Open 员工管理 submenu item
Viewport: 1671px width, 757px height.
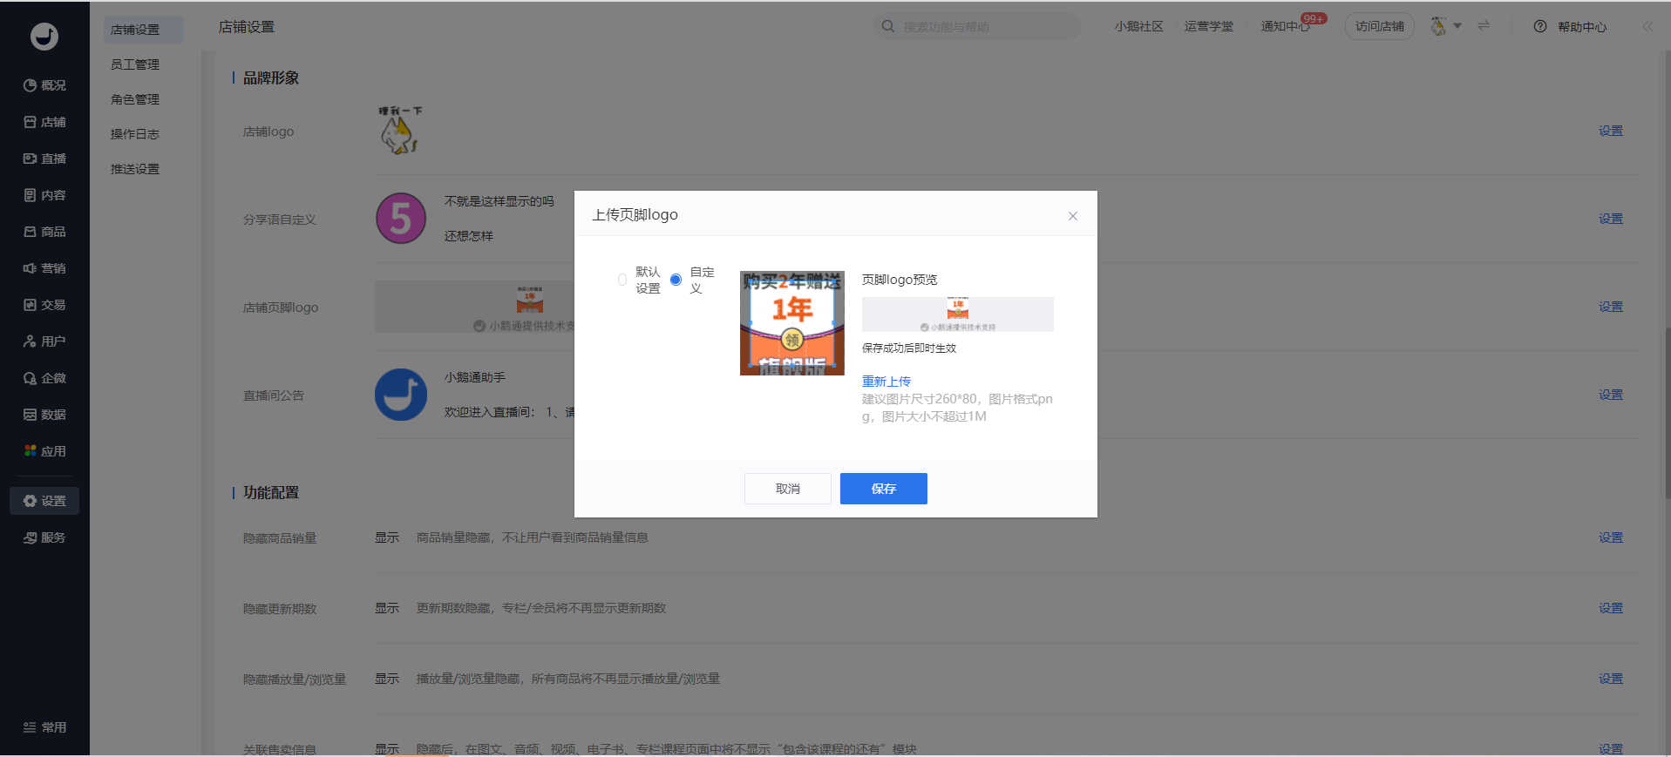click(x=135, y=64)
